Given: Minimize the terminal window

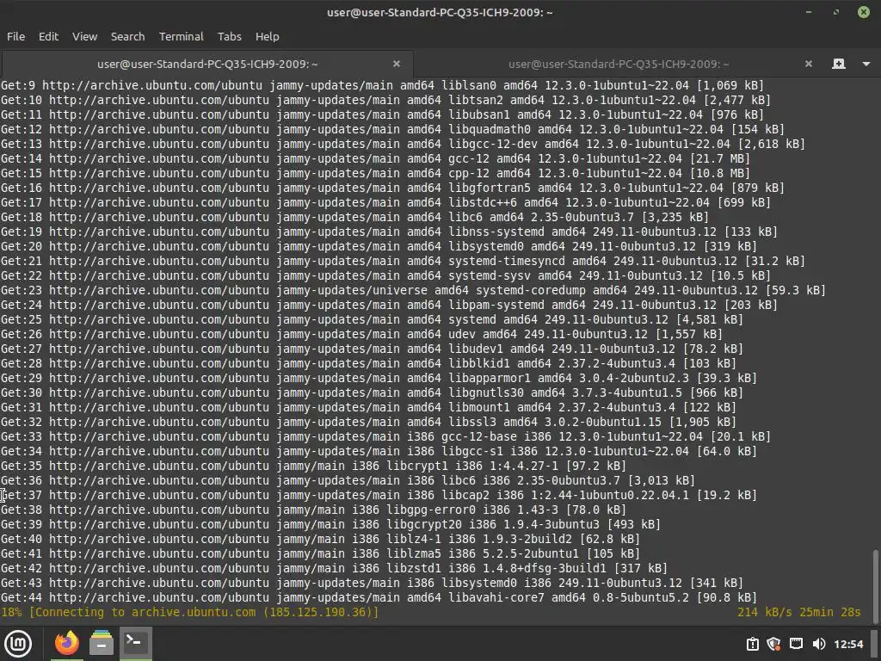Looking at the screenshot, I should coord(809,12).
